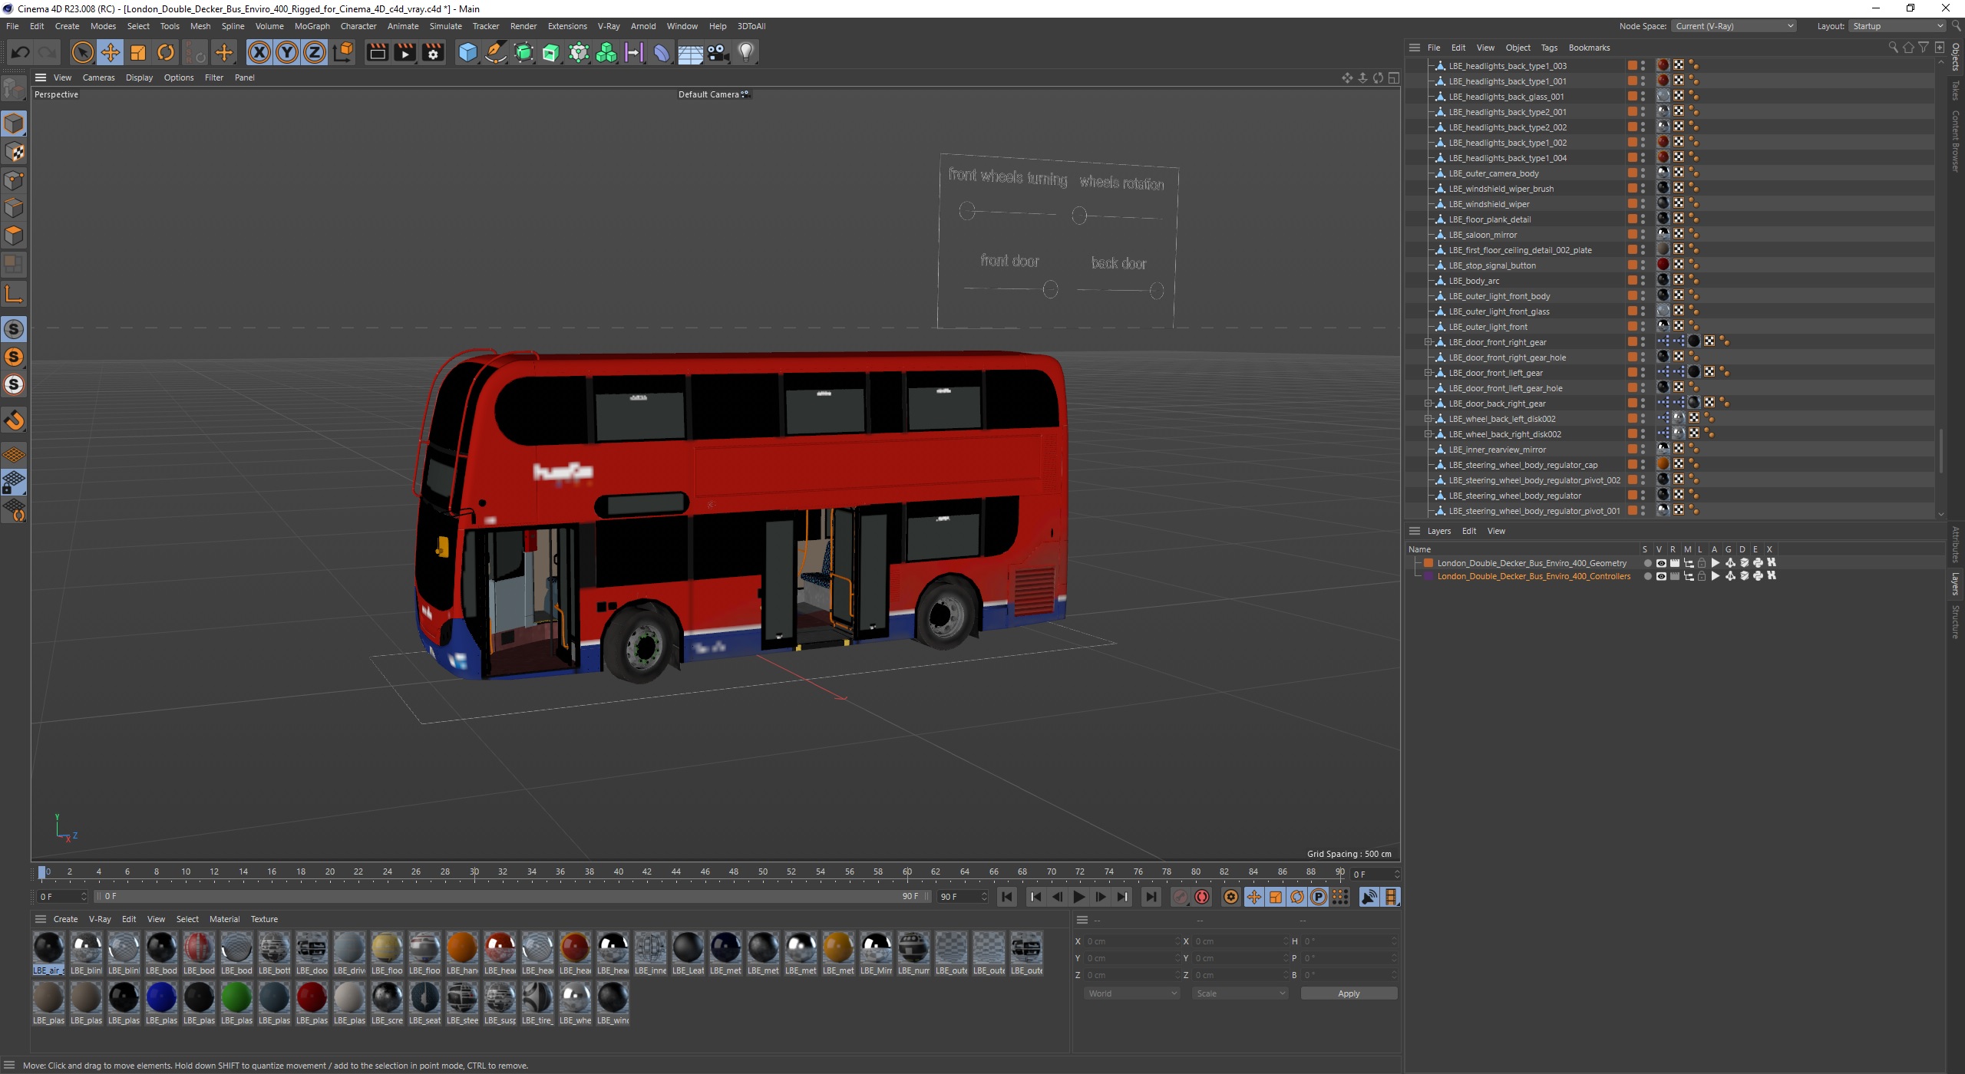The image size is (1965, 1074).
Task: Select the Scale tool icon
Action: (x=138, y=52)
